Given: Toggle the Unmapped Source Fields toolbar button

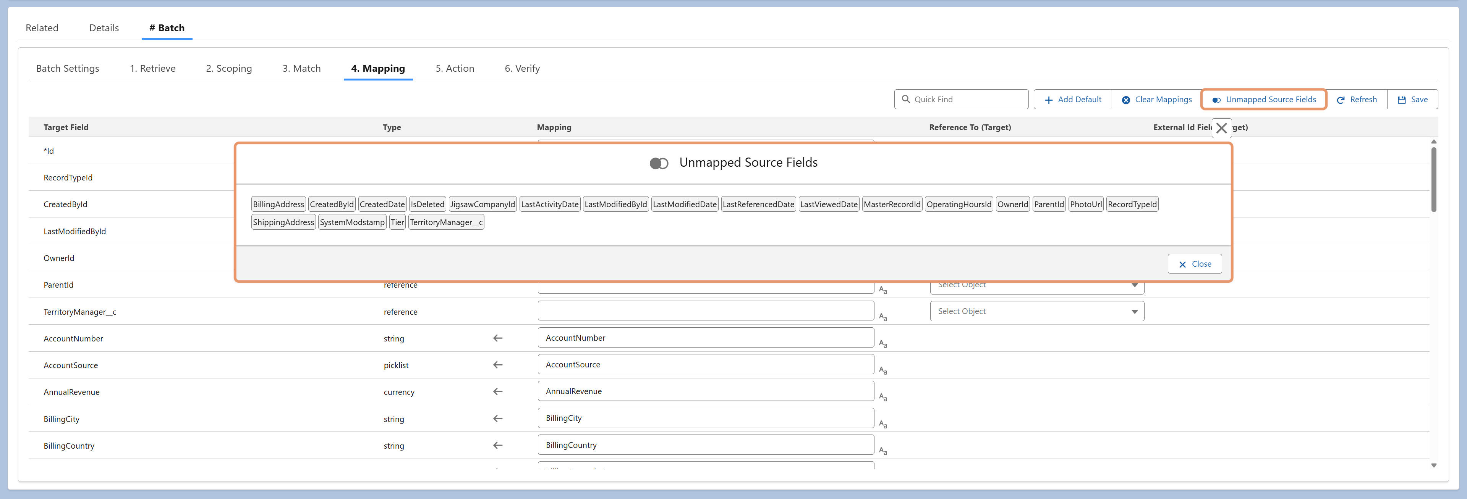Looking at the screenshot, I should pos(1264,100).
